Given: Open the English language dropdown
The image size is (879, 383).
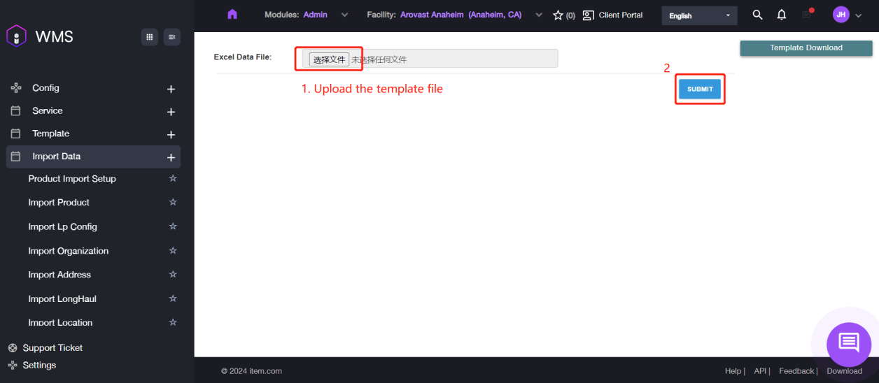Looking at the screenshot, I should coord(699,15).
